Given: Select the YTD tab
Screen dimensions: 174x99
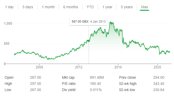Looking at the screenshot, I should point(90,7).
